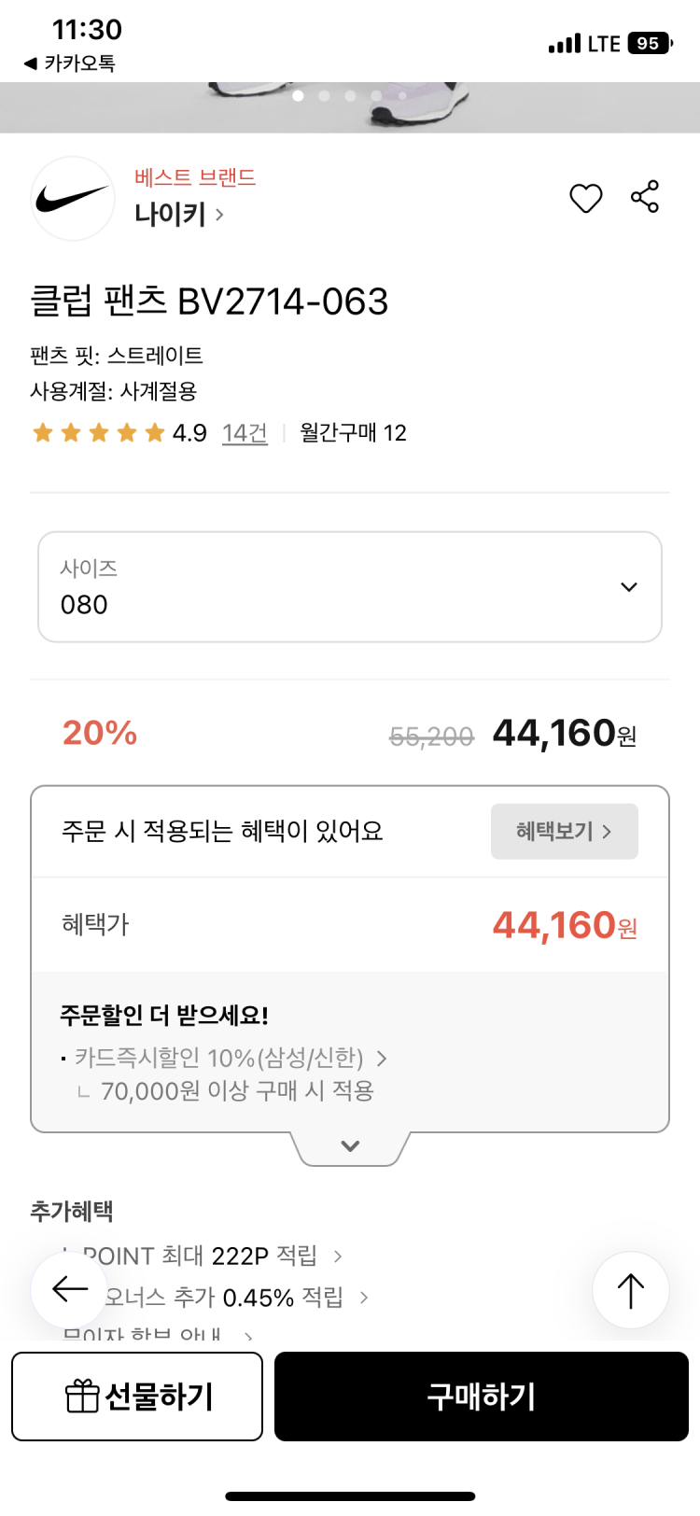Tap the Nike swoosh brand logo
700x1516 pixels.
[73, 199]
